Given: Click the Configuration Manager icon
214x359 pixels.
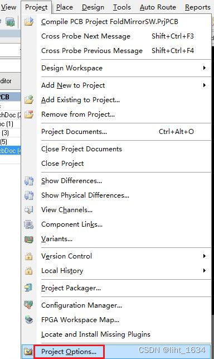Looking at the screenshot, I should pyautogui.click(x=29, y=305).
